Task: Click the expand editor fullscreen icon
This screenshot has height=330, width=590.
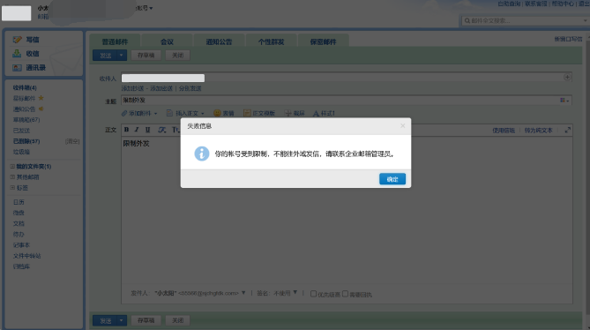Action: (x=567, y=131)
